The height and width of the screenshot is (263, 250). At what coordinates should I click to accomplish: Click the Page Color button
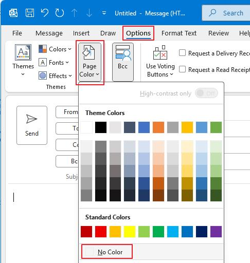pyautogui.click(x=90, y=62)
